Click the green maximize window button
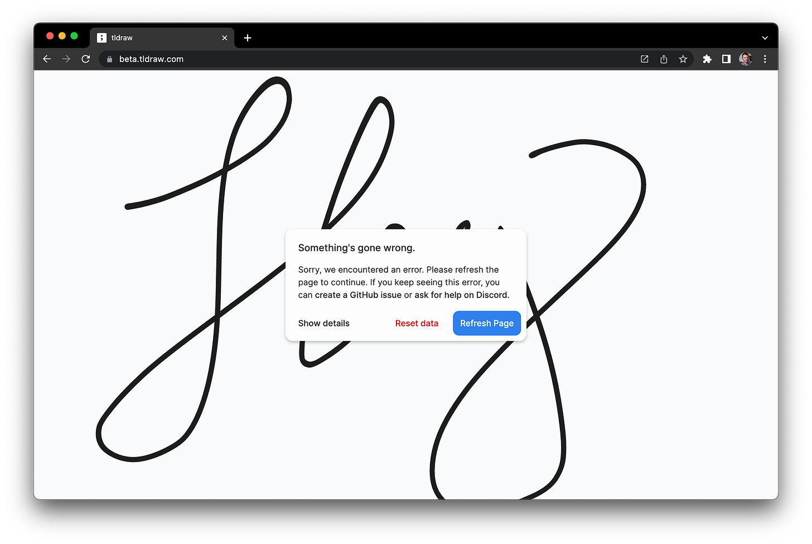 click(74, 36)
